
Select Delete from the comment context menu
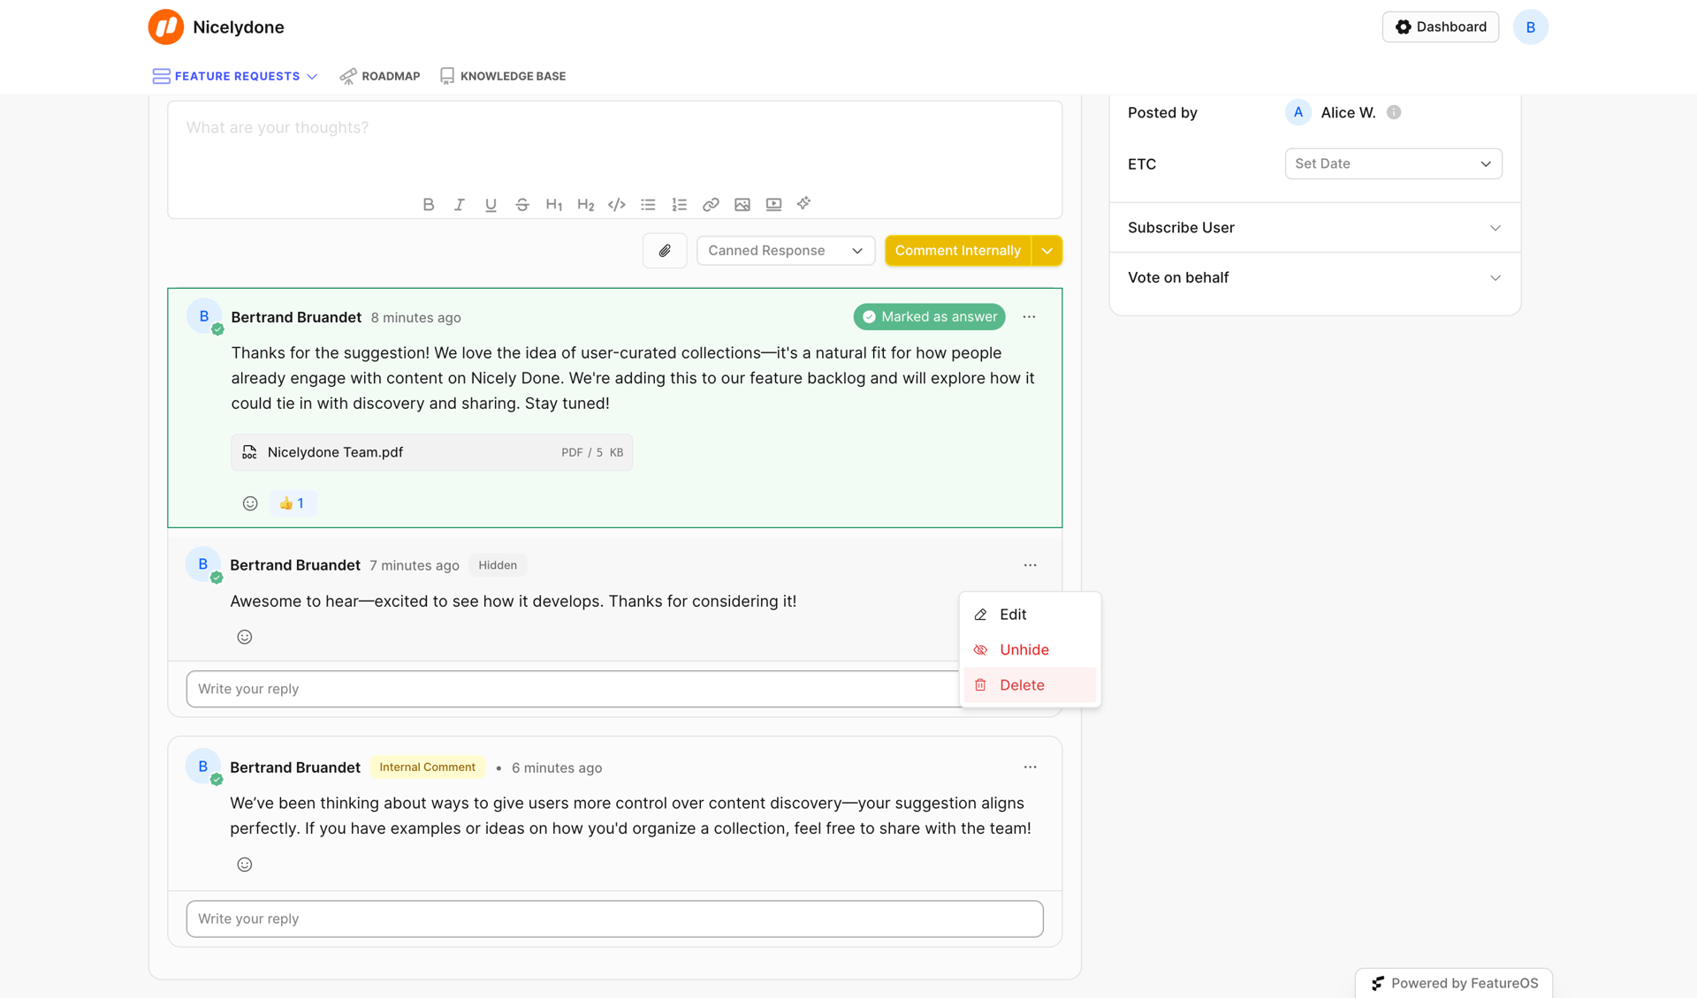[1022, 684]
